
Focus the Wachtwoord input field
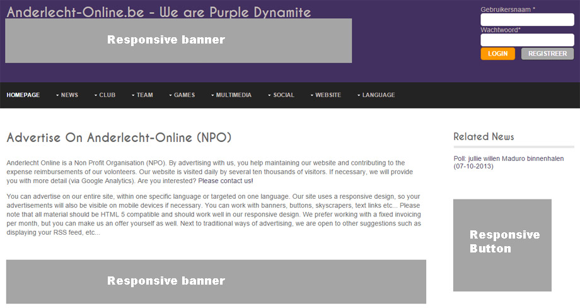tap(527, 40)
